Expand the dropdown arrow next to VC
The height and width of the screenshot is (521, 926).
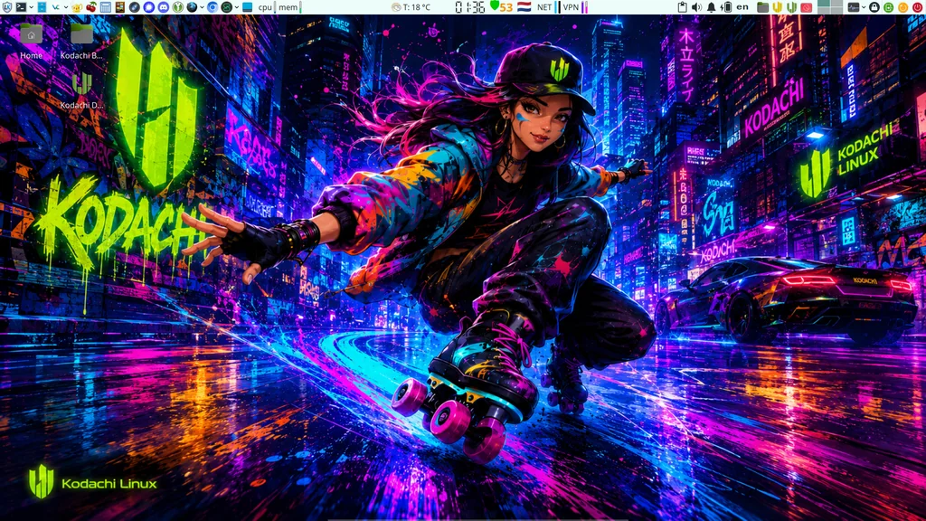click(x=65, y=7)
